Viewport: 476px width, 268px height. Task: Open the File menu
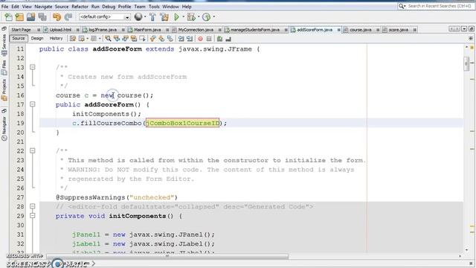(x=4, y=7)
